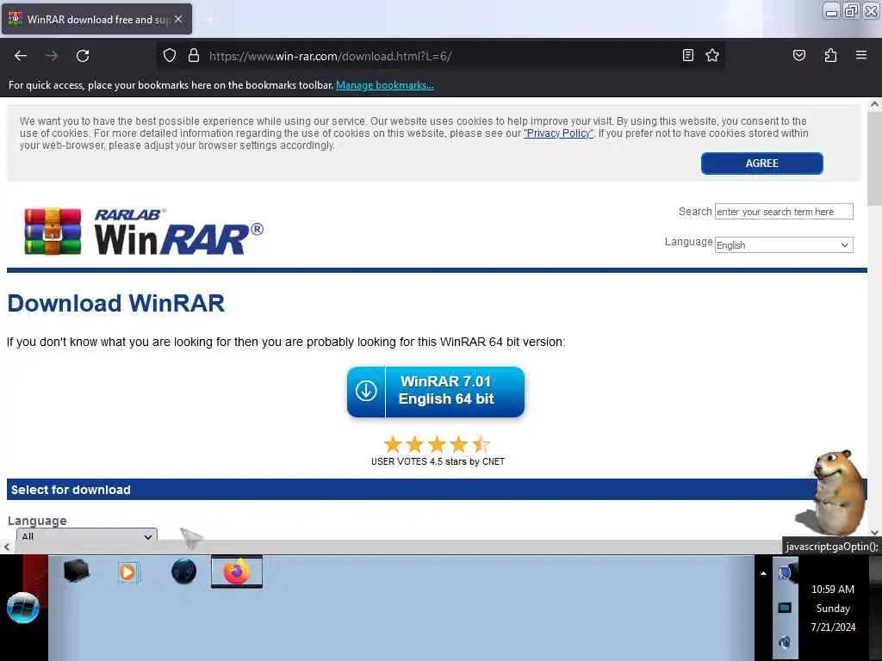Open a new browser tab
This screenshot has width=882, height=661.
point(210,20)
